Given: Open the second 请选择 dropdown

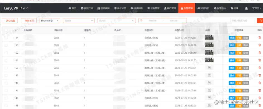Looking at the screenshot, I should click(116, 20).
